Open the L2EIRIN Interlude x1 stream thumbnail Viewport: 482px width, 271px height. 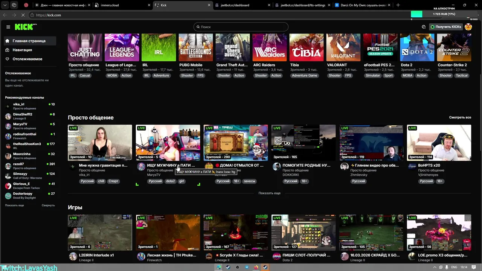point(100,232)
